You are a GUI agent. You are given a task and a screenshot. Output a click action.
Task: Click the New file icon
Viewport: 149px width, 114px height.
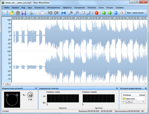tap(6, 13)
